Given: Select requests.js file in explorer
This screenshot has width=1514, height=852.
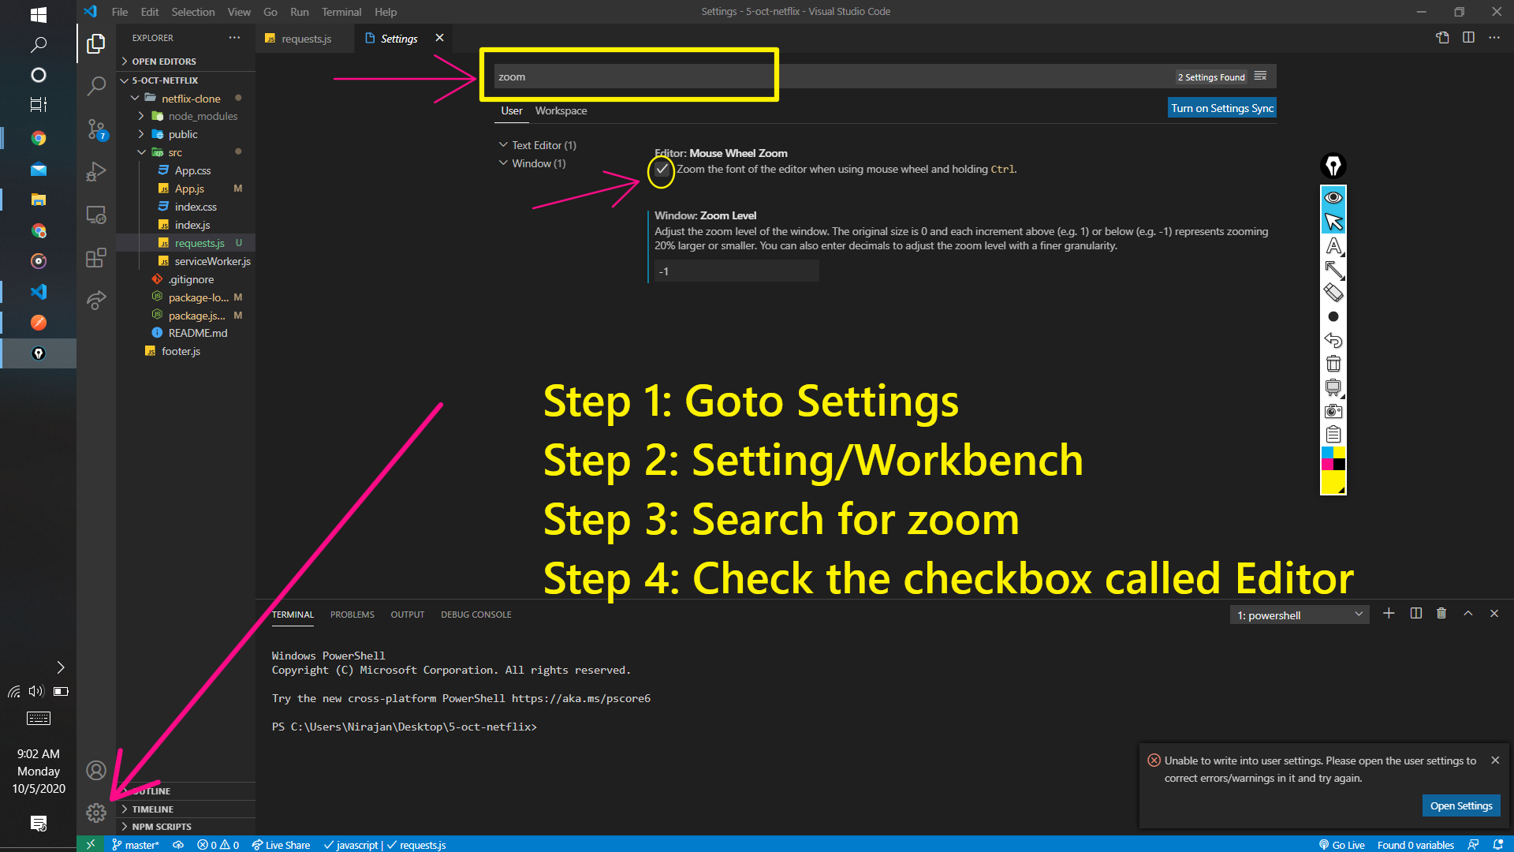Looking at the screenshot, I should pos(199,242).
